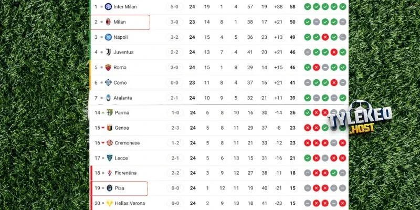Click the Tylekeo.host watermark logo
The width and height of the screenshot is (420, 210).
click(x=362, y=122)
